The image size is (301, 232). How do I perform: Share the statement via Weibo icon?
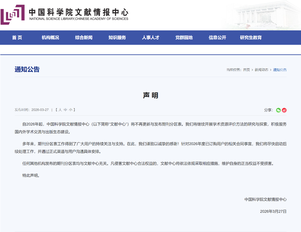[284, 110]
